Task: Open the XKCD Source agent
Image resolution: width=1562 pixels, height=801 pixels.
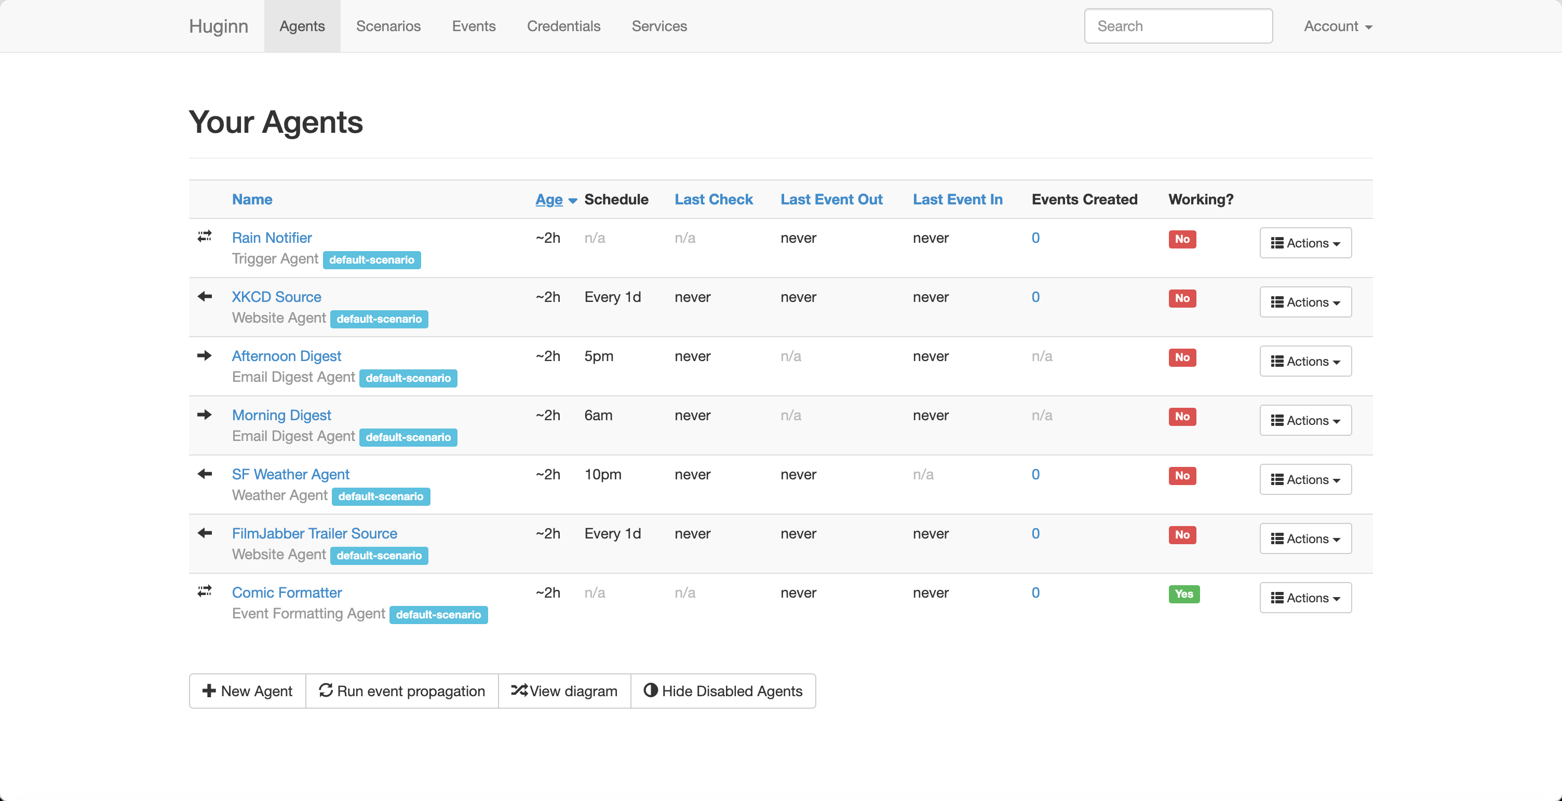Action: pyautogui.click(x=276, y=297)
